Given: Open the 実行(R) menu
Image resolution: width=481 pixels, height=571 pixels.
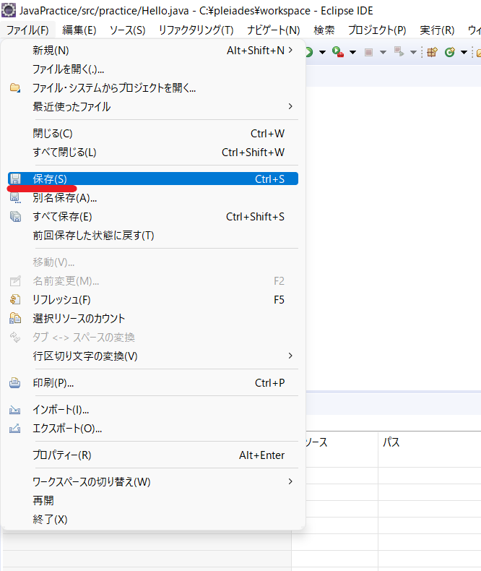Looking at the screenshot, I should tap(437, 30).
